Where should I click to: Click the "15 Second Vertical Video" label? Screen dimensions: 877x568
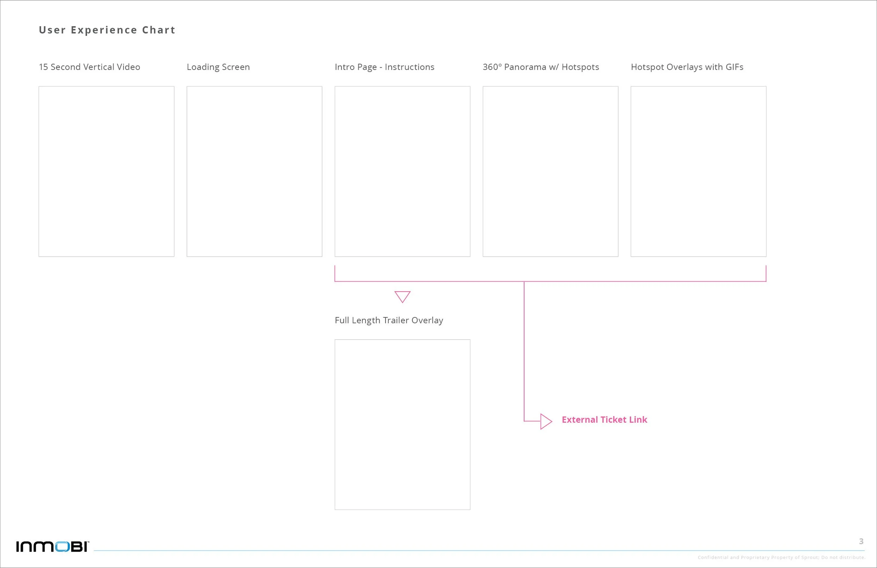pos(89,67)
